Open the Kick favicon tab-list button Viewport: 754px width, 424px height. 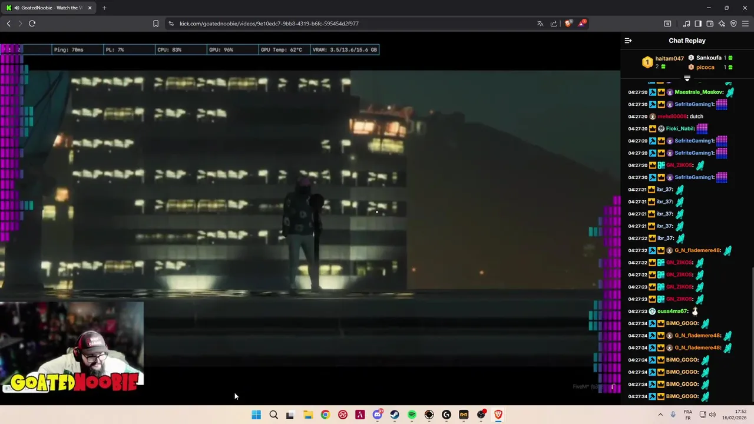pyautogui.click(x=8, y=8)
